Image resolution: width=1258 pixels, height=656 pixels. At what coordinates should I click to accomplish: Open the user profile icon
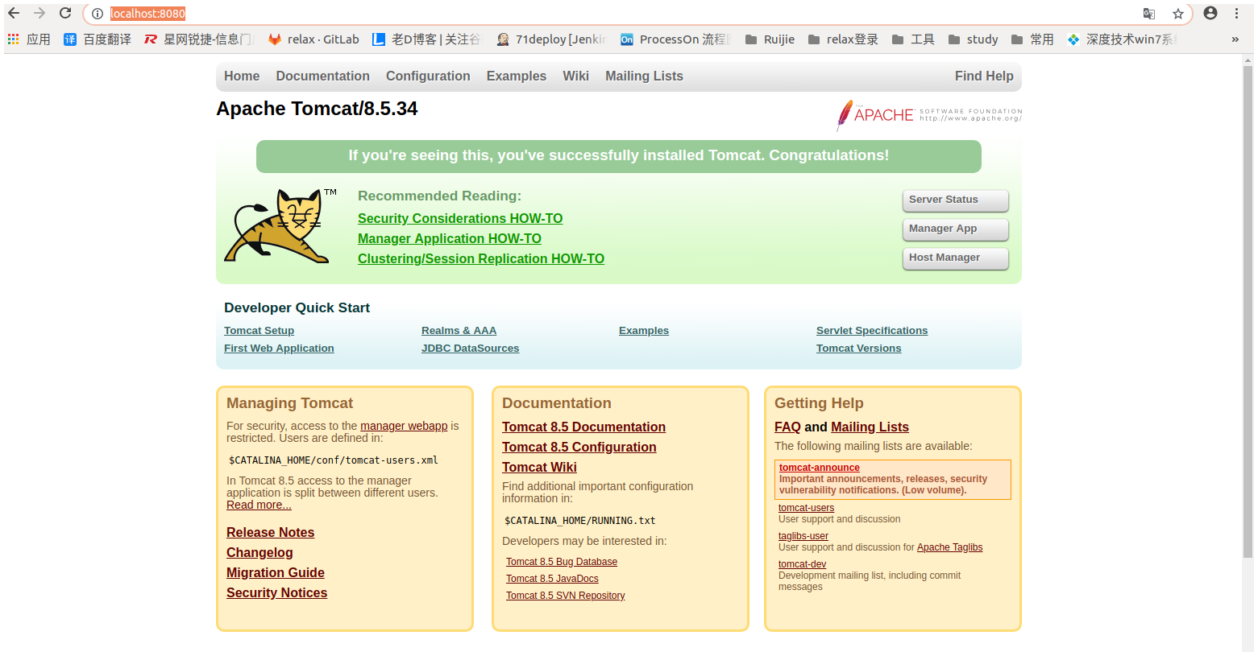(x=1210, y=13)
